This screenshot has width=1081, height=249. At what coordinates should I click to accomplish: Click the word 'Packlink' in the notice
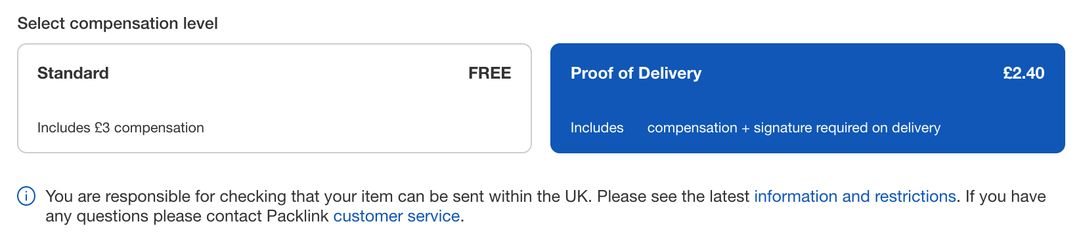coord(298,216)
